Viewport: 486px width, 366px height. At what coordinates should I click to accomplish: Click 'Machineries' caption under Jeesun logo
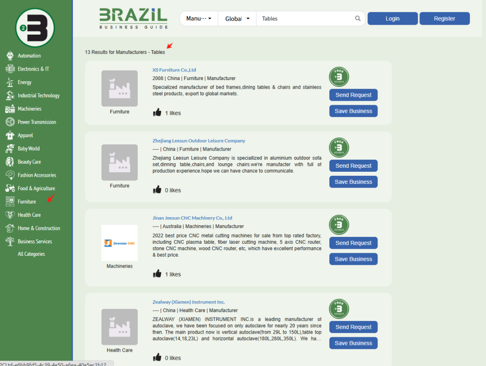coord(120,266)
